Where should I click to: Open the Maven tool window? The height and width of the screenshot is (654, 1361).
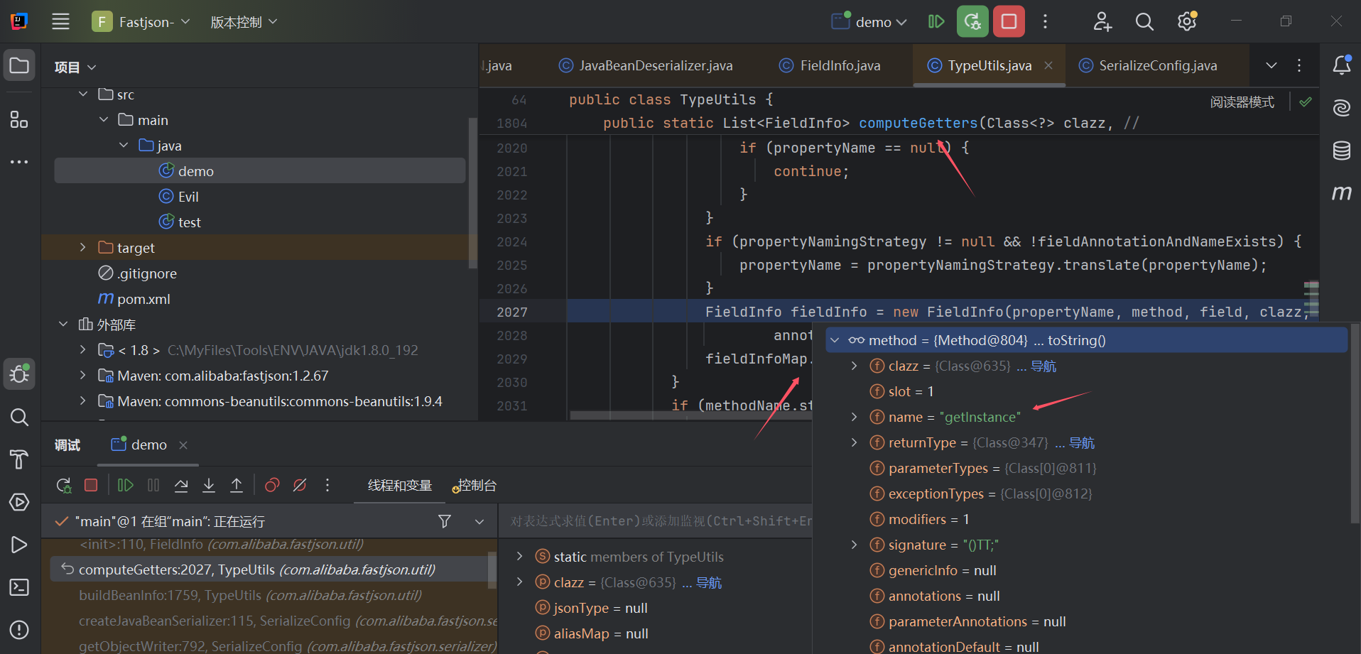click(x=1342, y=193)
